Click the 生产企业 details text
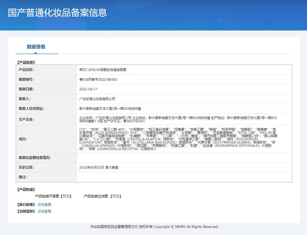The height and width of the screenshot is (235, 307). coord(178,120)
